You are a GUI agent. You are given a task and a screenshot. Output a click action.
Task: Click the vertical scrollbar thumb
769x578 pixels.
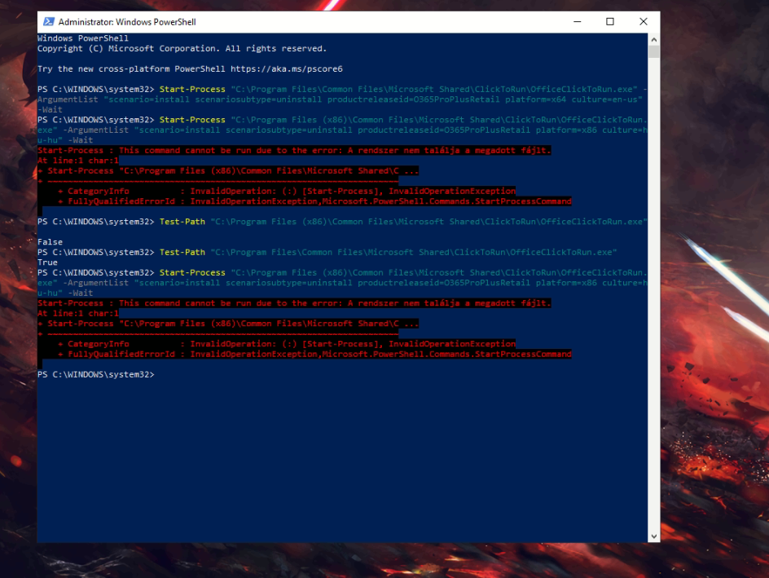653,51
